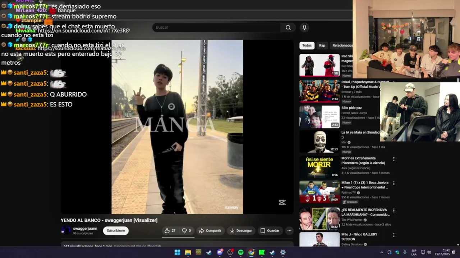
Task: Open options menu for Milo J Niño video
Action: (x=394, y=235)
